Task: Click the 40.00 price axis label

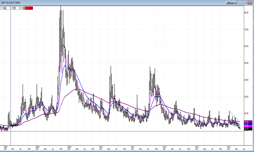Action: (x=246, y=80)
